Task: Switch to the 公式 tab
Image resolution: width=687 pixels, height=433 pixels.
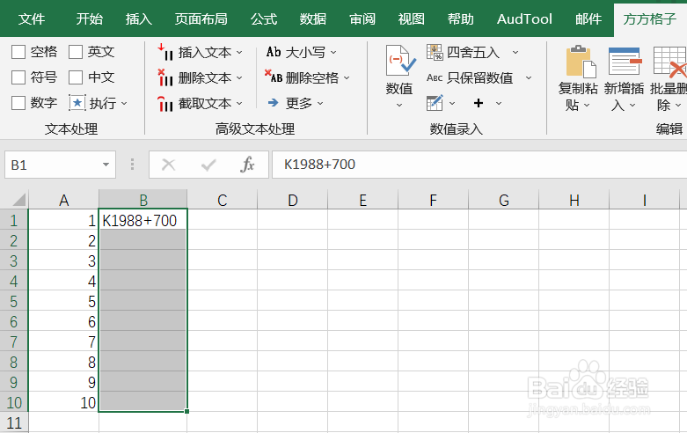Action: [x=264, y=18]
